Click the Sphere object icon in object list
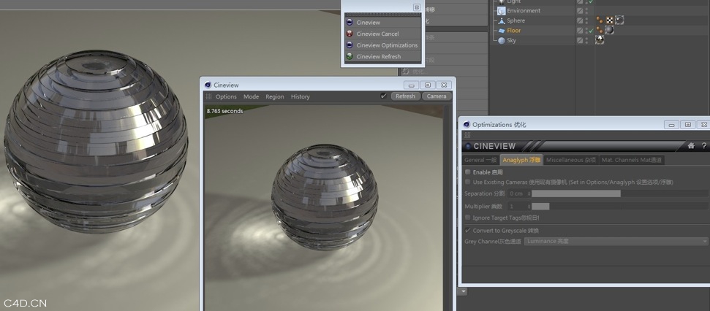 click(x=502, y=20)
